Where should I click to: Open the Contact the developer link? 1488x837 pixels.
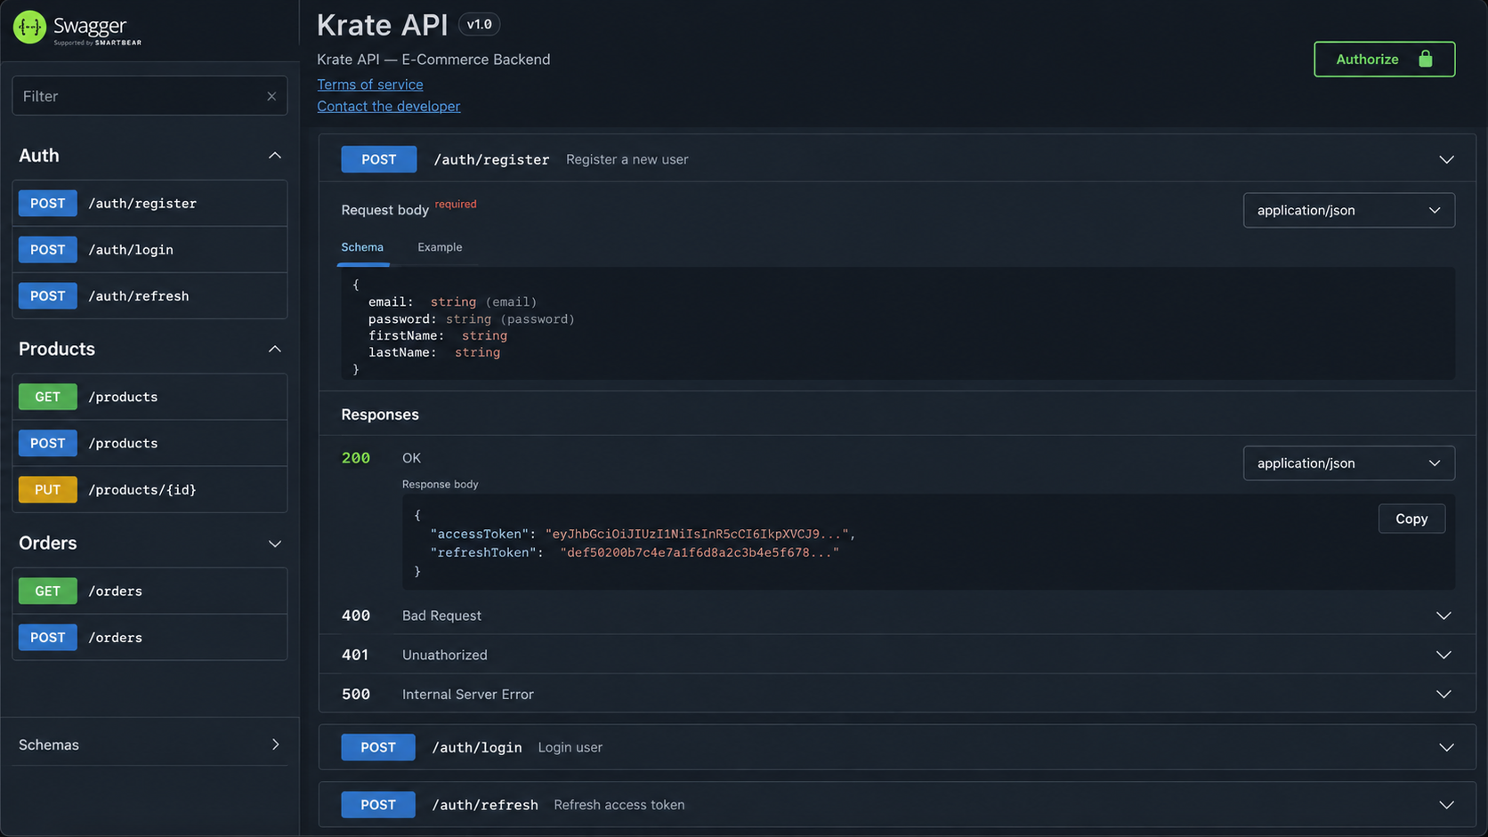pos(389,106)
